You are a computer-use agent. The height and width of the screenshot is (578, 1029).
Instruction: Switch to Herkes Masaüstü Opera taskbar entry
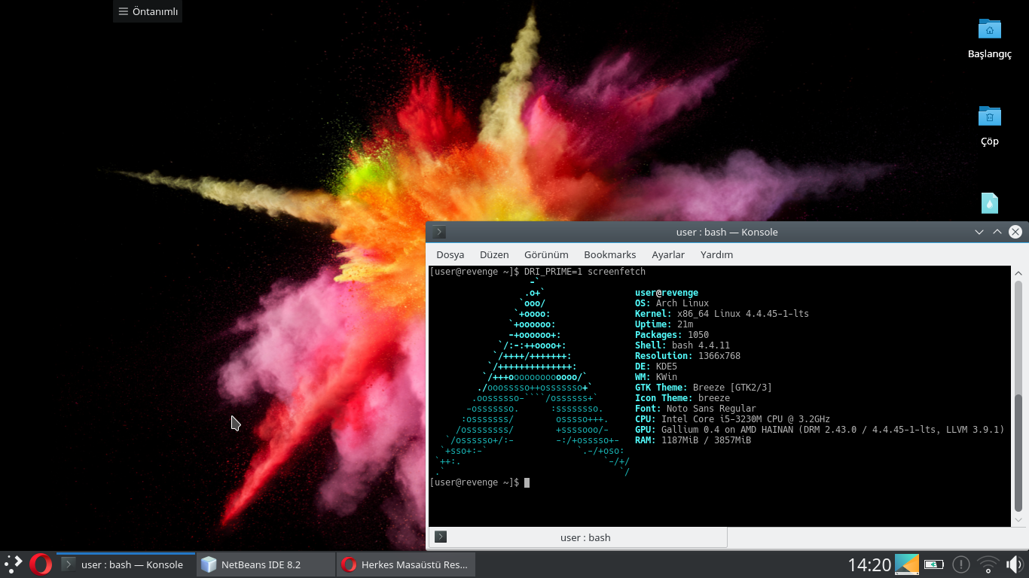tap(405, 564)
